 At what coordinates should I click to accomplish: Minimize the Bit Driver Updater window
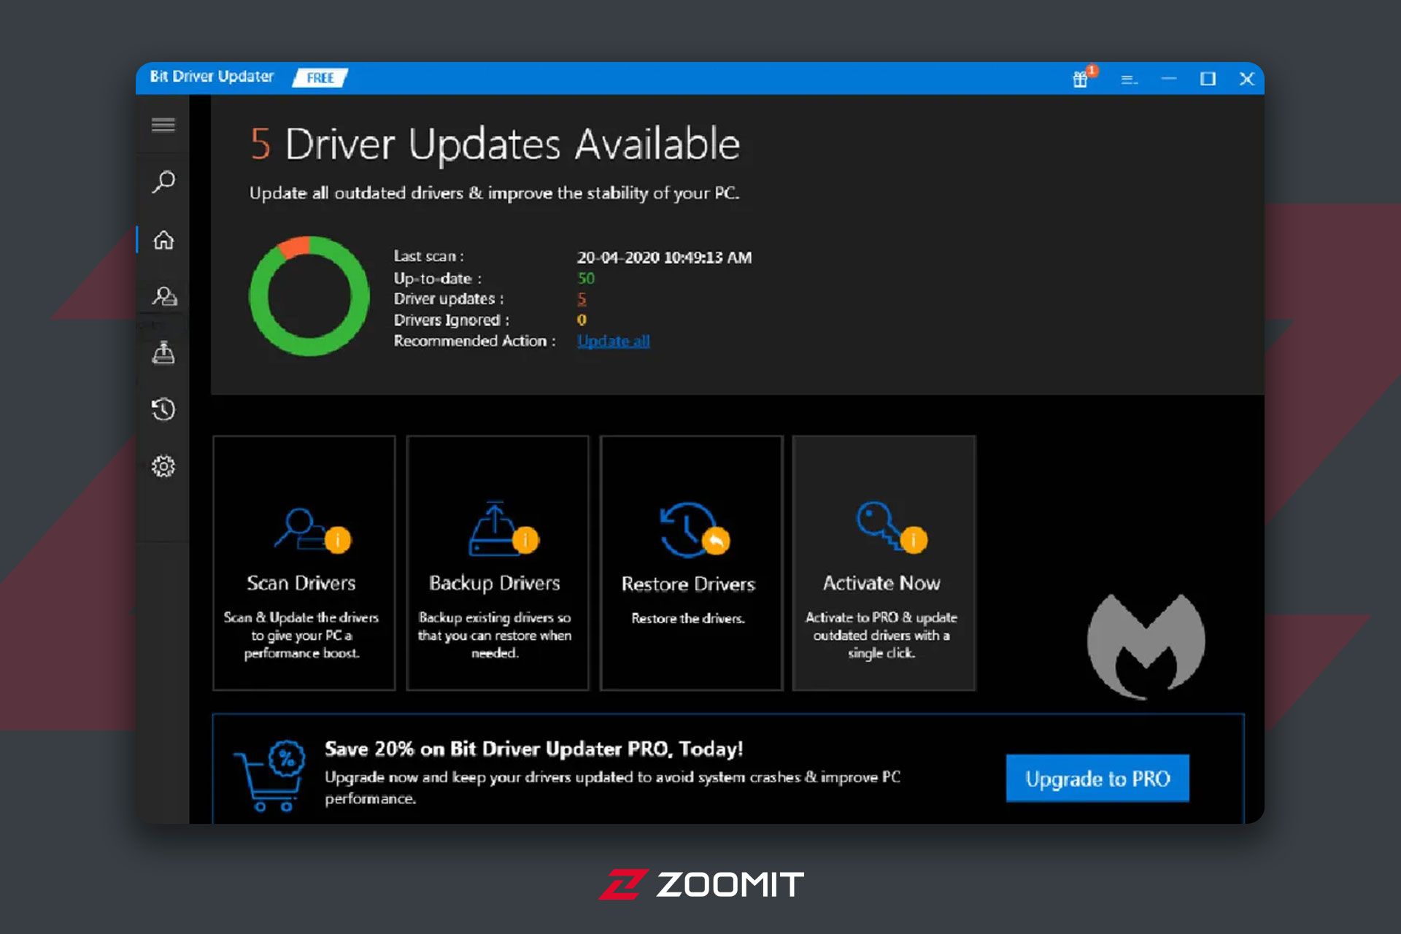1169,78
